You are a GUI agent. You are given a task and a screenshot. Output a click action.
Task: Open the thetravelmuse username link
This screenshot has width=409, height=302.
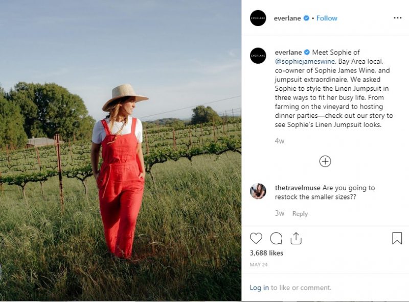point(298,188)
